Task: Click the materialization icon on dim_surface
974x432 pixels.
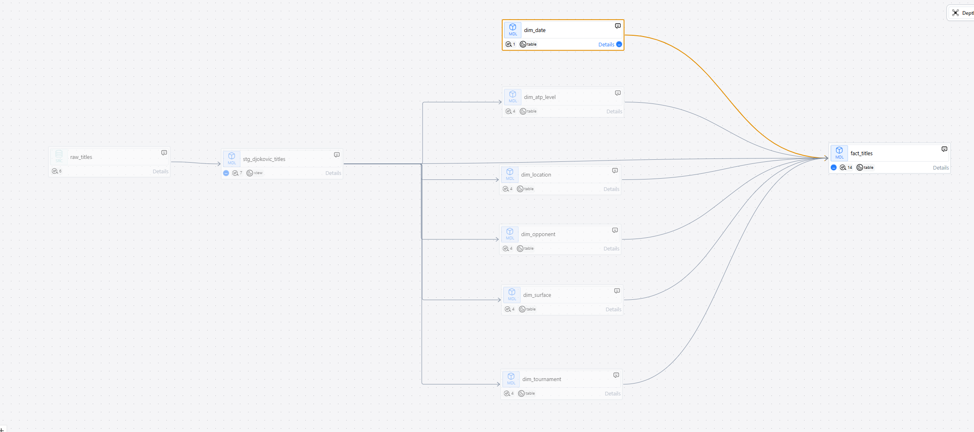Action: [522, 309]
